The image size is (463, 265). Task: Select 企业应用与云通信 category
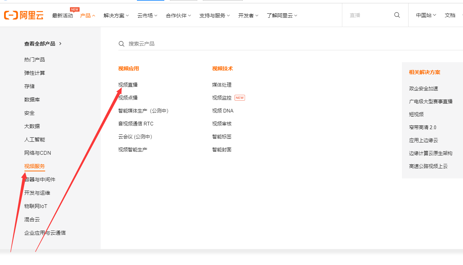click(45, 233)
